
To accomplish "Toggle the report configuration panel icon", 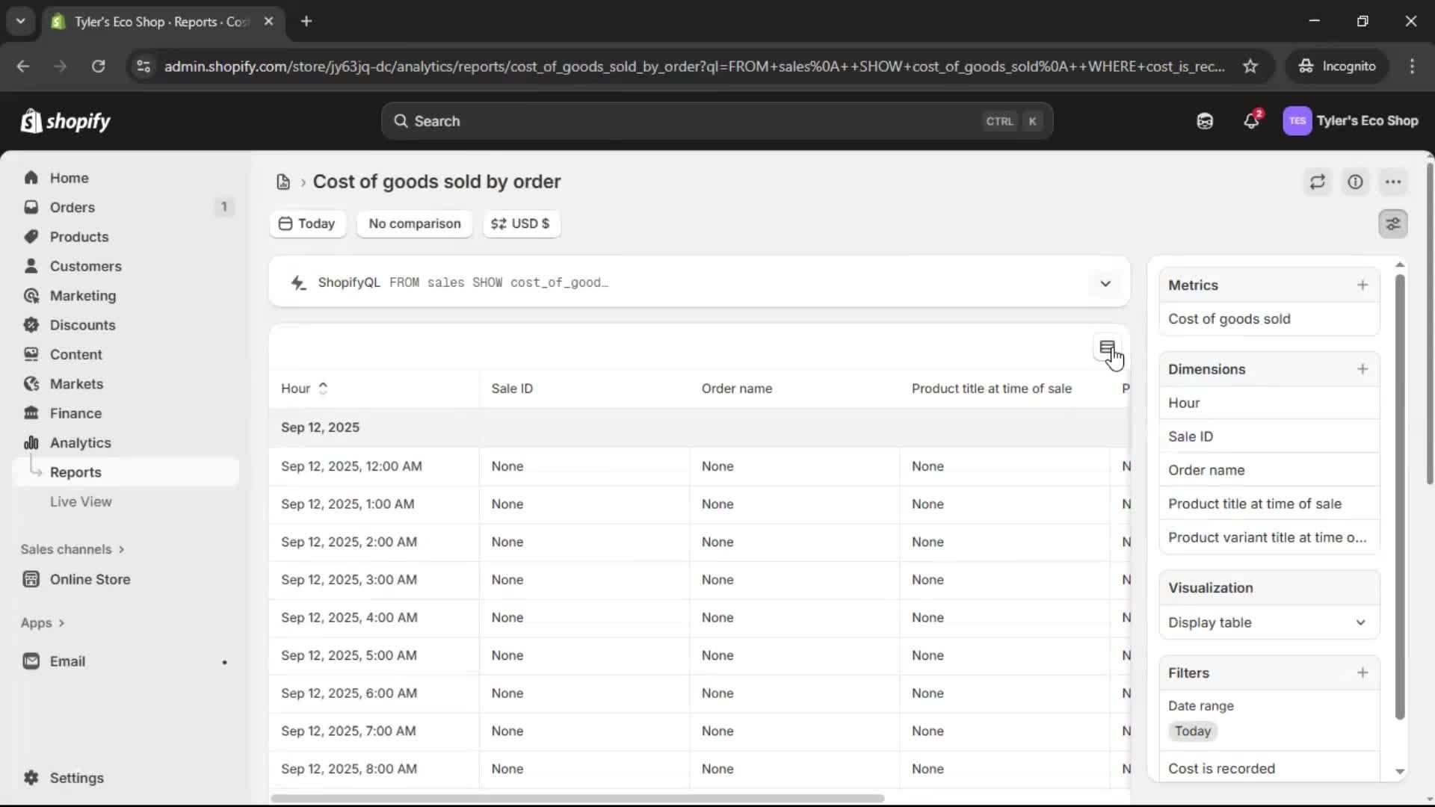I will 1392,223.
